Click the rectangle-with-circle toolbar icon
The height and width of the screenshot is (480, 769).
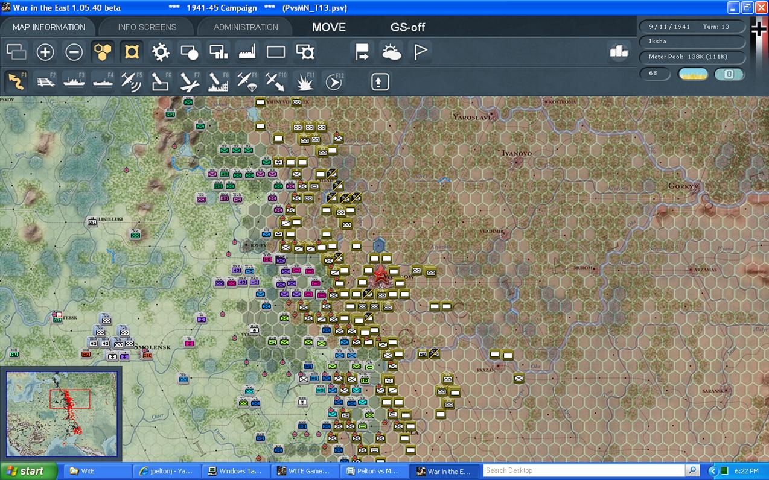(x=190, y=52)
